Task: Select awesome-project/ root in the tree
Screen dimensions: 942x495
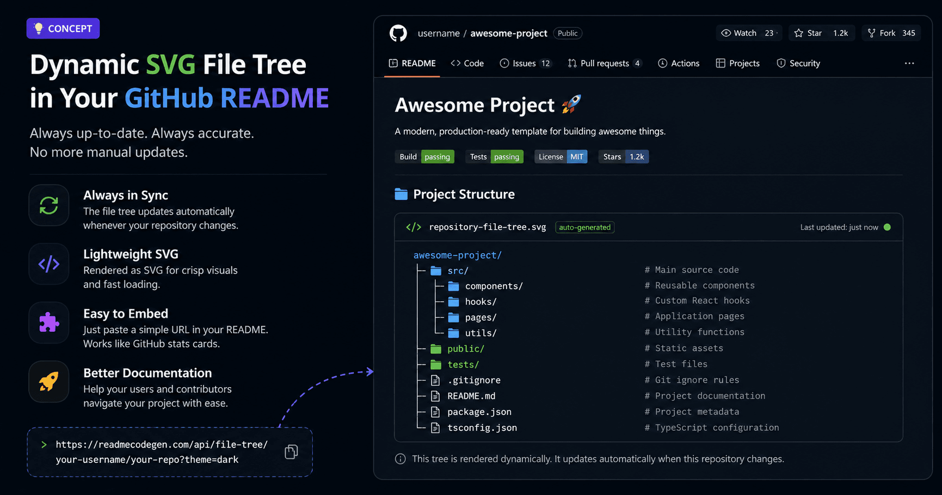Action: 458,255
